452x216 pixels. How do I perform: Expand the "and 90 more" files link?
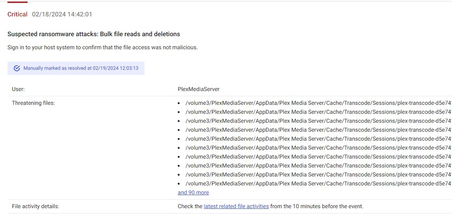(193, 192)
